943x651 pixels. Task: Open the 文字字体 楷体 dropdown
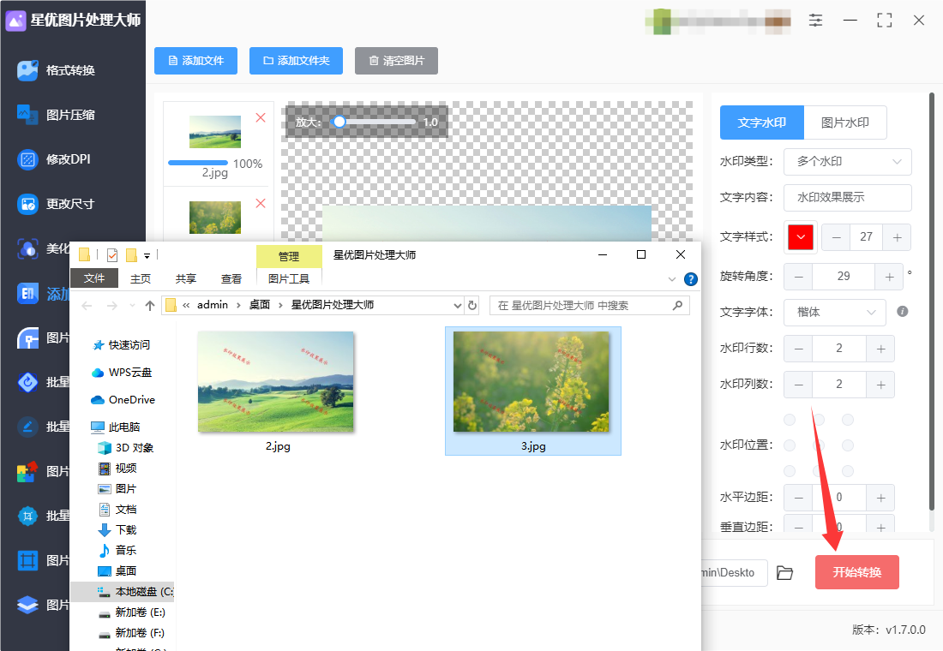tap(835, 312)
